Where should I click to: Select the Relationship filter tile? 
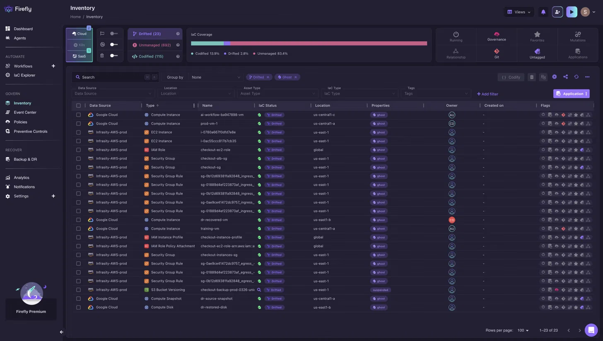(x=456, y=54)
